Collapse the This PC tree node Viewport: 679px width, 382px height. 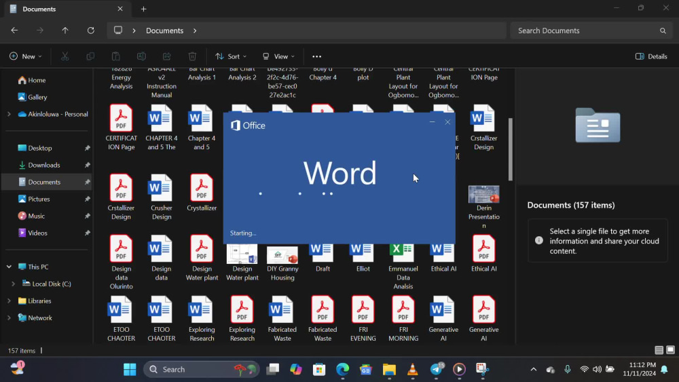(9, 267)
